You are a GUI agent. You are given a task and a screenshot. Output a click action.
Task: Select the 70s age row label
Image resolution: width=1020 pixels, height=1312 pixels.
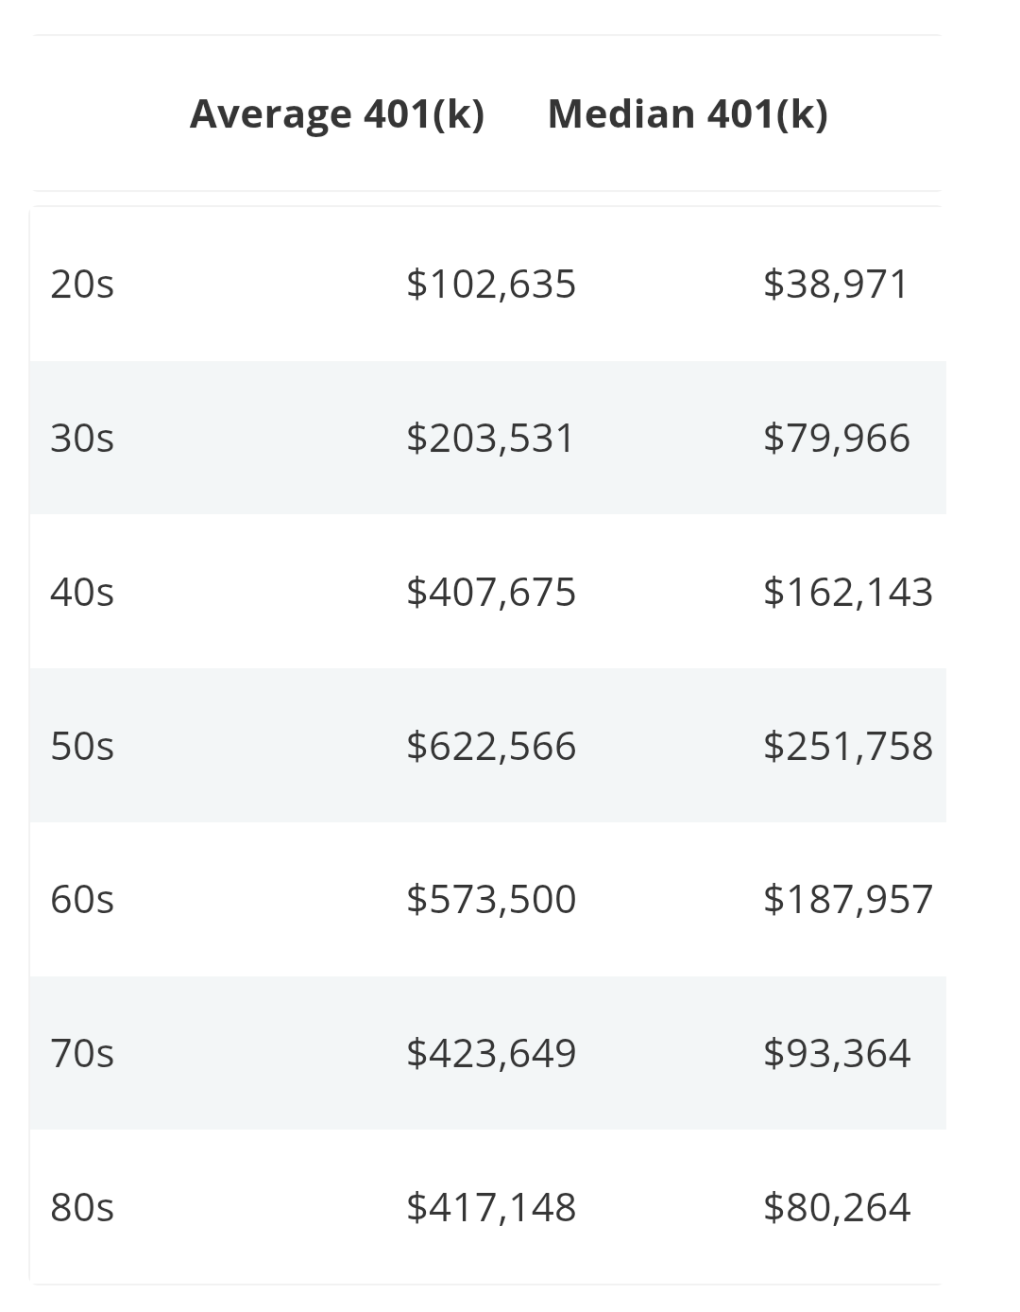pos(82,1054)
